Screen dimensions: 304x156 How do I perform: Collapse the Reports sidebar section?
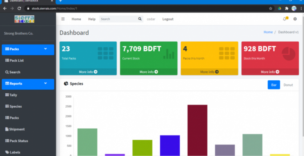28,84
